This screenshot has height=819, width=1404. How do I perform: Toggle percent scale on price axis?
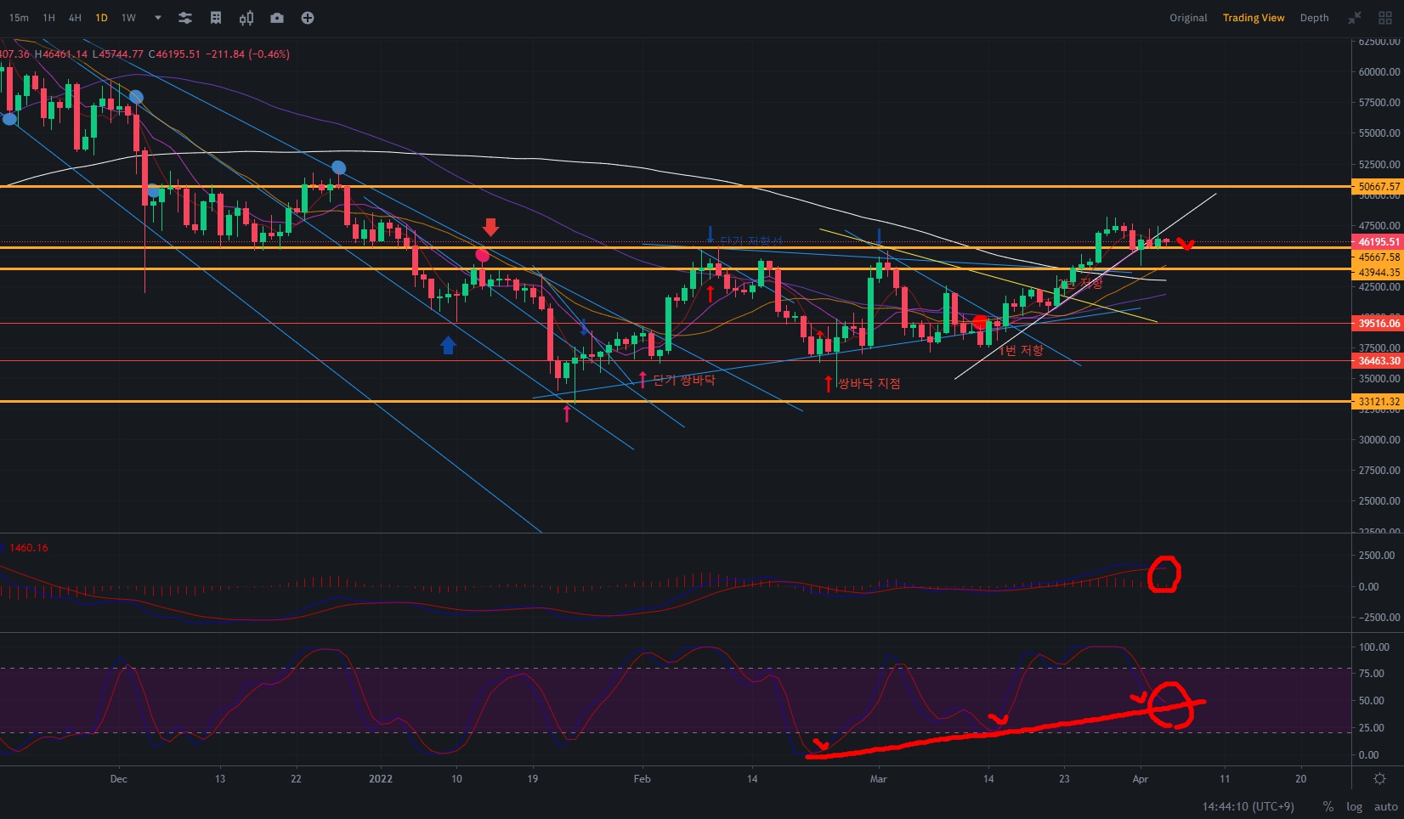[x=1328, y=806]
